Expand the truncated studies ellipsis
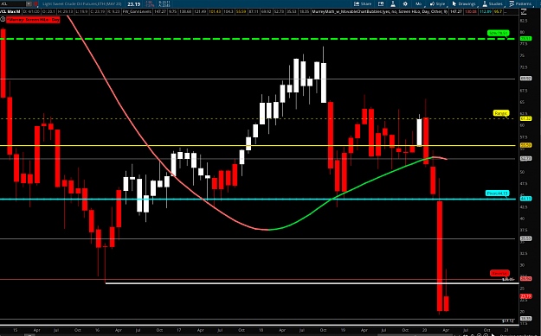The width and height of the screenshot is (541, 336). tap(506, 11)
